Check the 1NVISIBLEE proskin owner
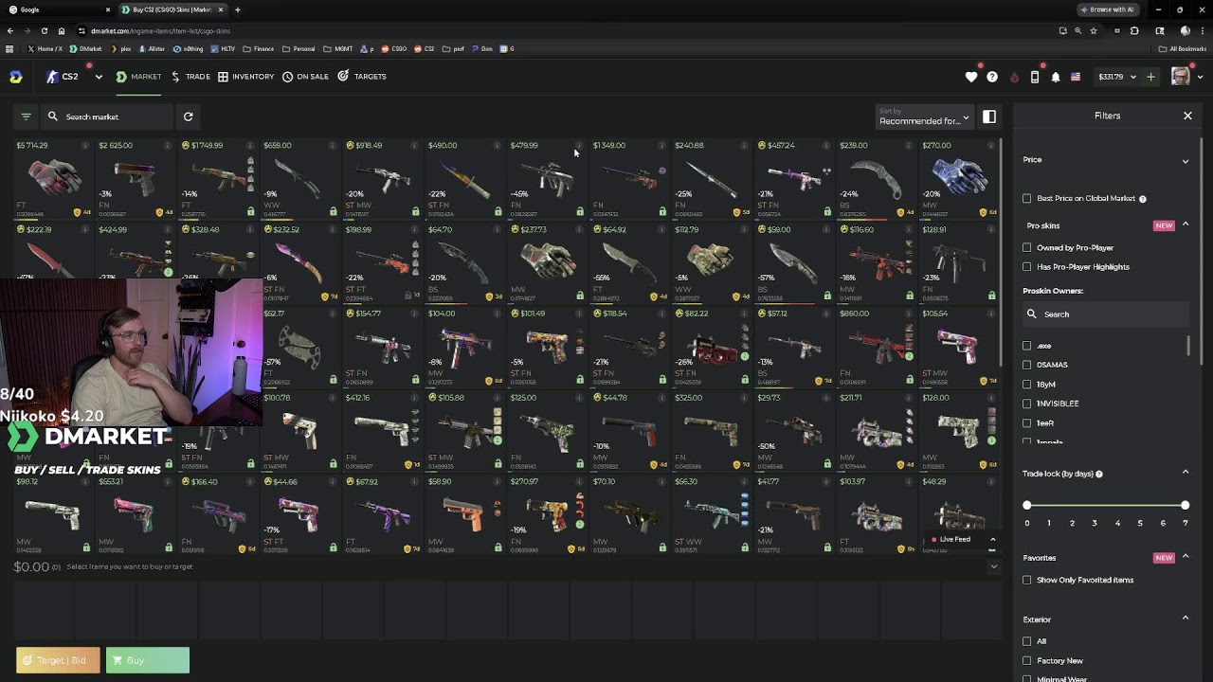 (x=1027, y=404)
